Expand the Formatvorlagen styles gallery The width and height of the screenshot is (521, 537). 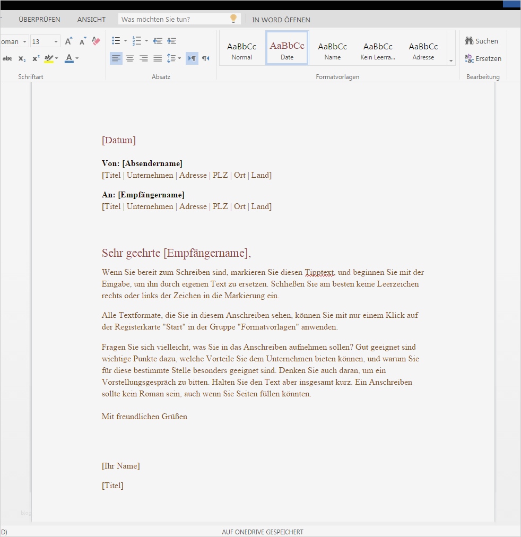tap(451, 61)
